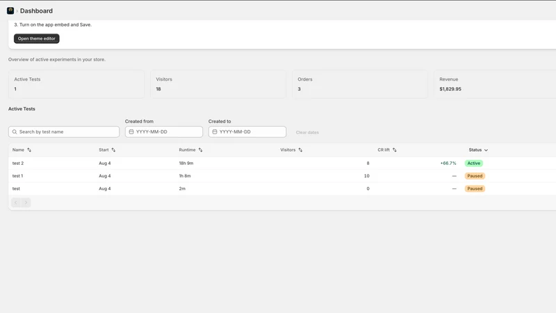This screenshot has width=556, height=313.
Task: Click visitors value 10 in test 1 row
Action: (367, 176)
